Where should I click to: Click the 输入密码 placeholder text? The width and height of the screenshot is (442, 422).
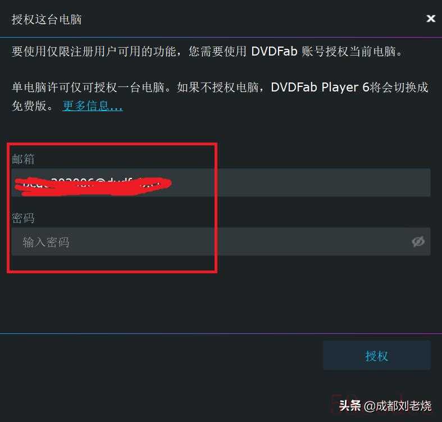click(46, 242)
